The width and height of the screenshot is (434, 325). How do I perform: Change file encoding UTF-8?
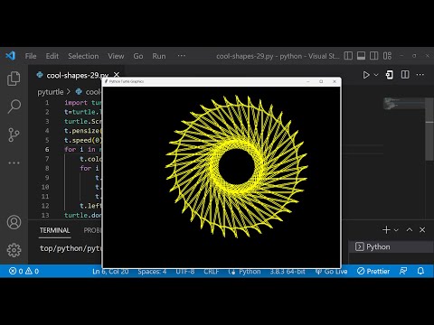click(185, 271)
